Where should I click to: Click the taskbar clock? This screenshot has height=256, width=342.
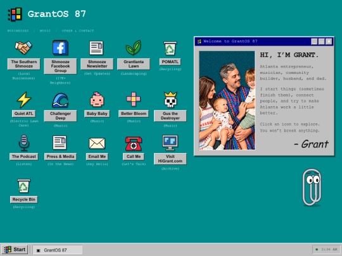coord(329,250)
